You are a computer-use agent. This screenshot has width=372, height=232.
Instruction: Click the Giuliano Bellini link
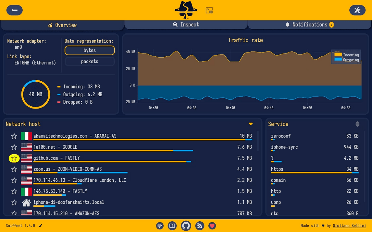coord(349,226)
